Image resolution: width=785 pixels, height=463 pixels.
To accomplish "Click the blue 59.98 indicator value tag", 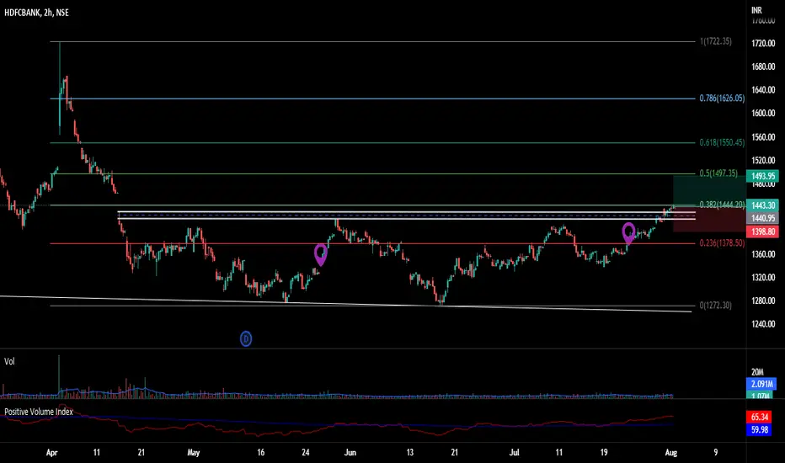I will pyautogui.click(x=759, y=429).
